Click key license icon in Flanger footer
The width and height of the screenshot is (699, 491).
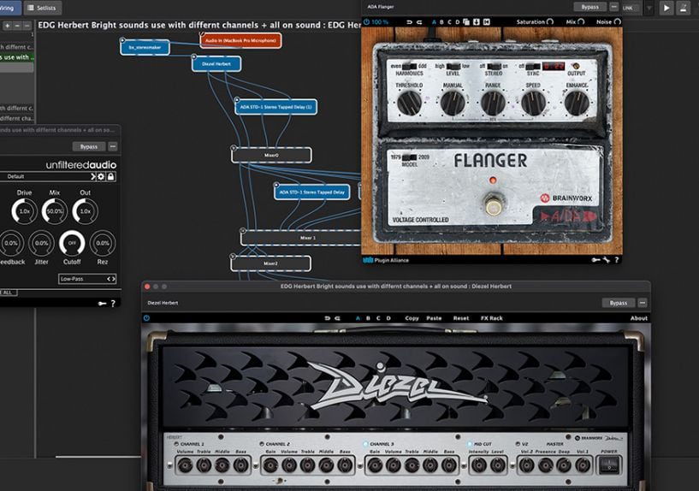pos(595,260)
